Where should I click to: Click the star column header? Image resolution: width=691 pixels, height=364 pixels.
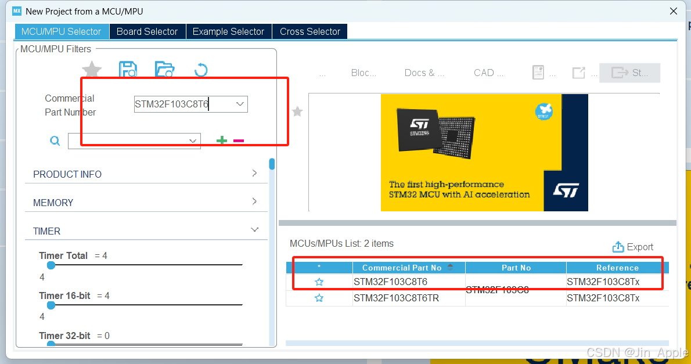point(319,268)
